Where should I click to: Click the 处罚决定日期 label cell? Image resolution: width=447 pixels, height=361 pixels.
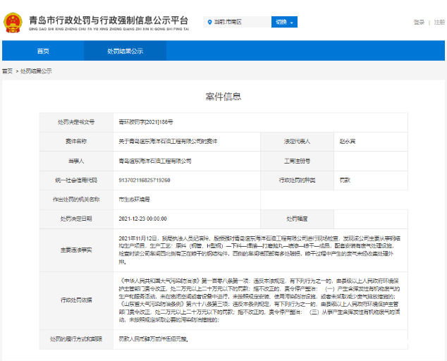[x=76, y=219]
